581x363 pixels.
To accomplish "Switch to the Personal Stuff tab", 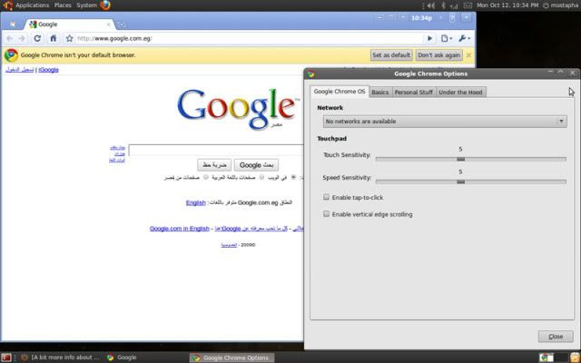I will (414, 93).
